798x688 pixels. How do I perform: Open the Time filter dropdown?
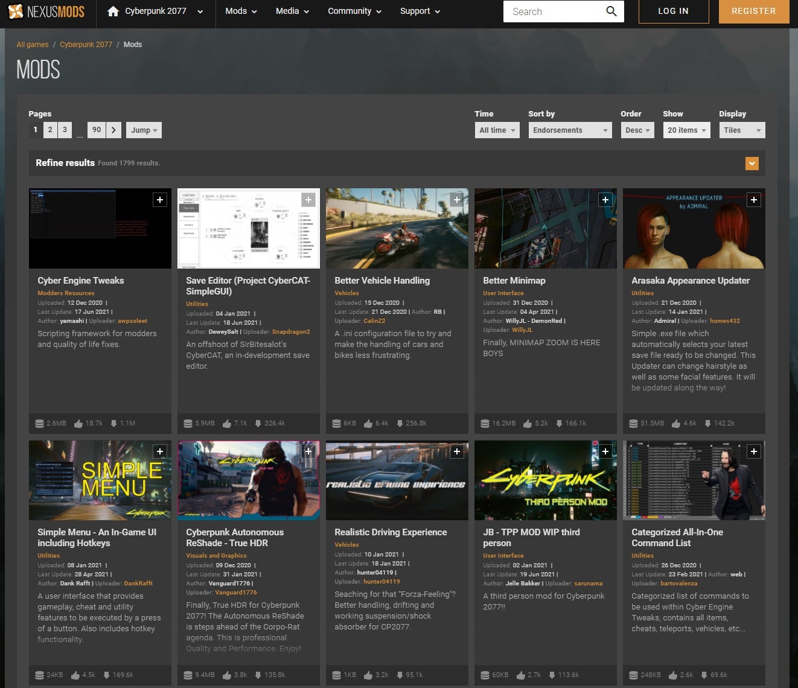(x=497, y=130)
